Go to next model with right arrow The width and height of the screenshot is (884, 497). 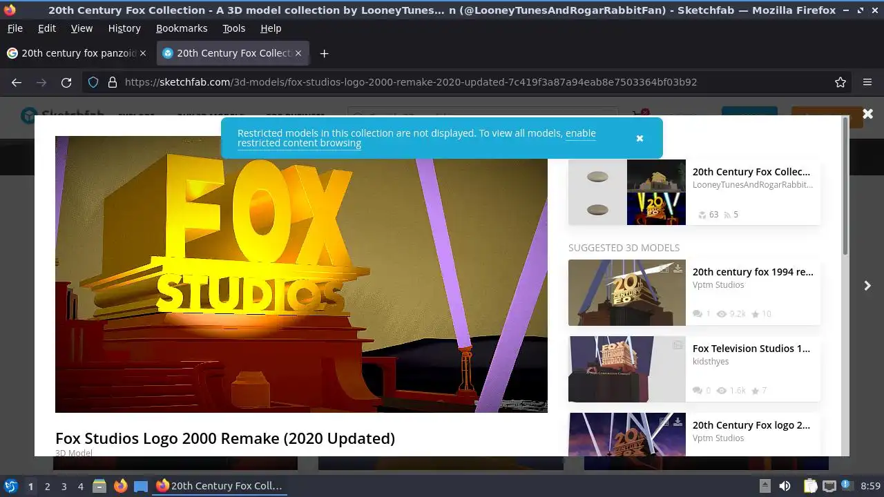click(x=867, y=285)
